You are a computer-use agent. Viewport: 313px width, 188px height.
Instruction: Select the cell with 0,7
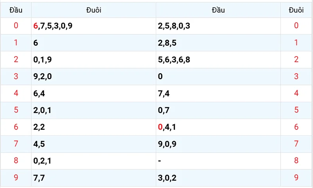[164, 110]
